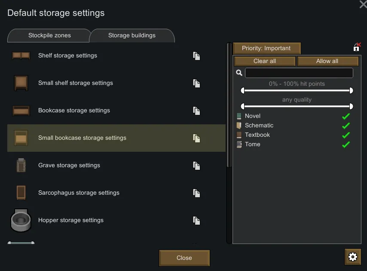Copy the Grave storage settings
Viewport: 367px width, 271px height.
(x=196, y=166)
